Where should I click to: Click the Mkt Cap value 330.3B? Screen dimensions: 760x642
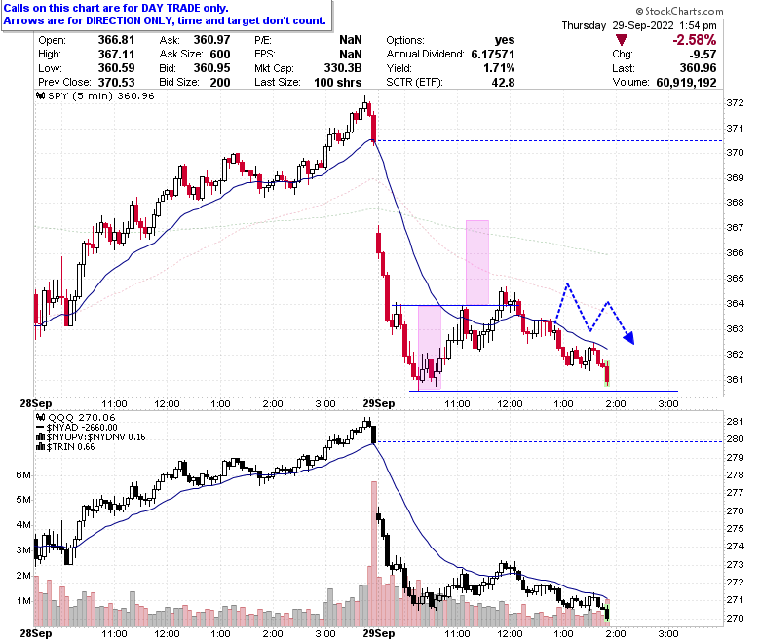[x=343, y=68]
